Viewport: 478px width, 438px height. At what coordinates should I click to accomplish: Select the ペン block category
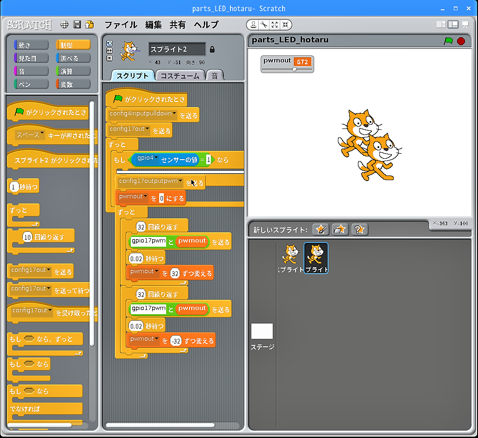[31, 84]
